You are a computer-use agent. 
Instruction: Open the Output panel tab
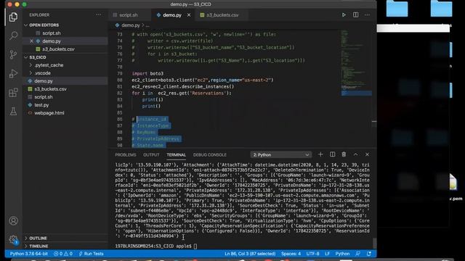pyautogui.click(x=151, y=154)
